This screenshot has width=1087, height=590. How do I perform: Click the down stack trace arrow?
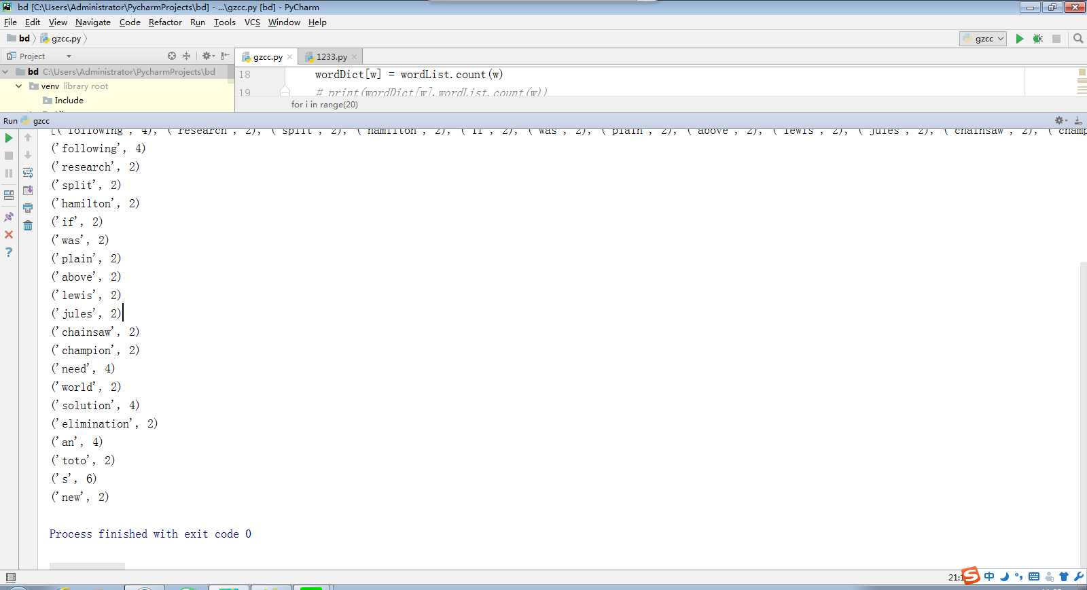tap(28, 155)
